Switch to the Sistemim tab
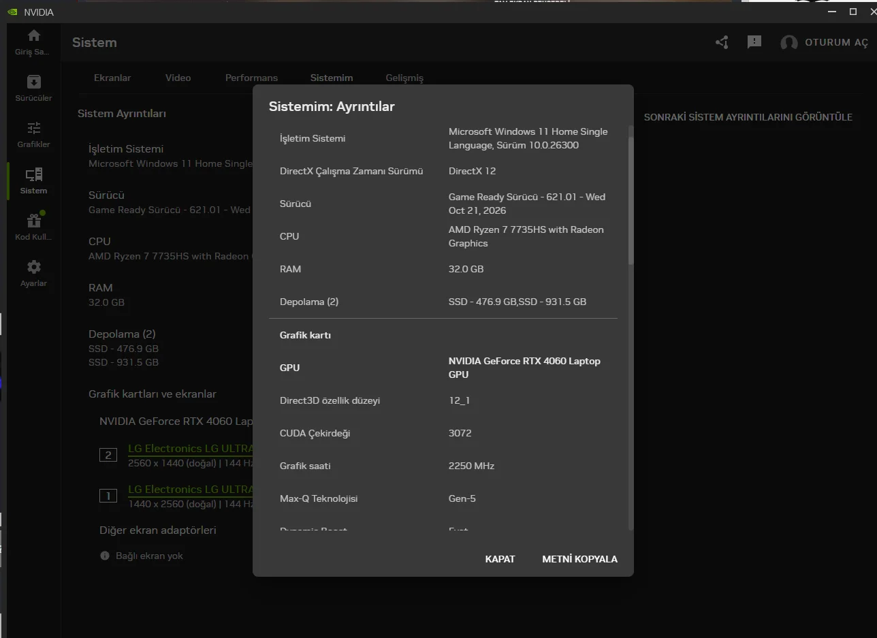877x638 pixels. tap(332, 78)
